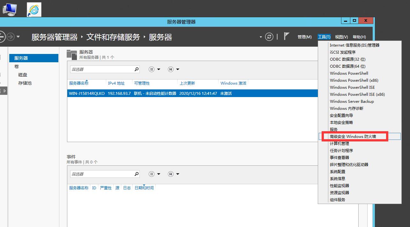410x227 pixels.
Task: Open navigation history dropdown arrow
Action: tap(18, 37)
